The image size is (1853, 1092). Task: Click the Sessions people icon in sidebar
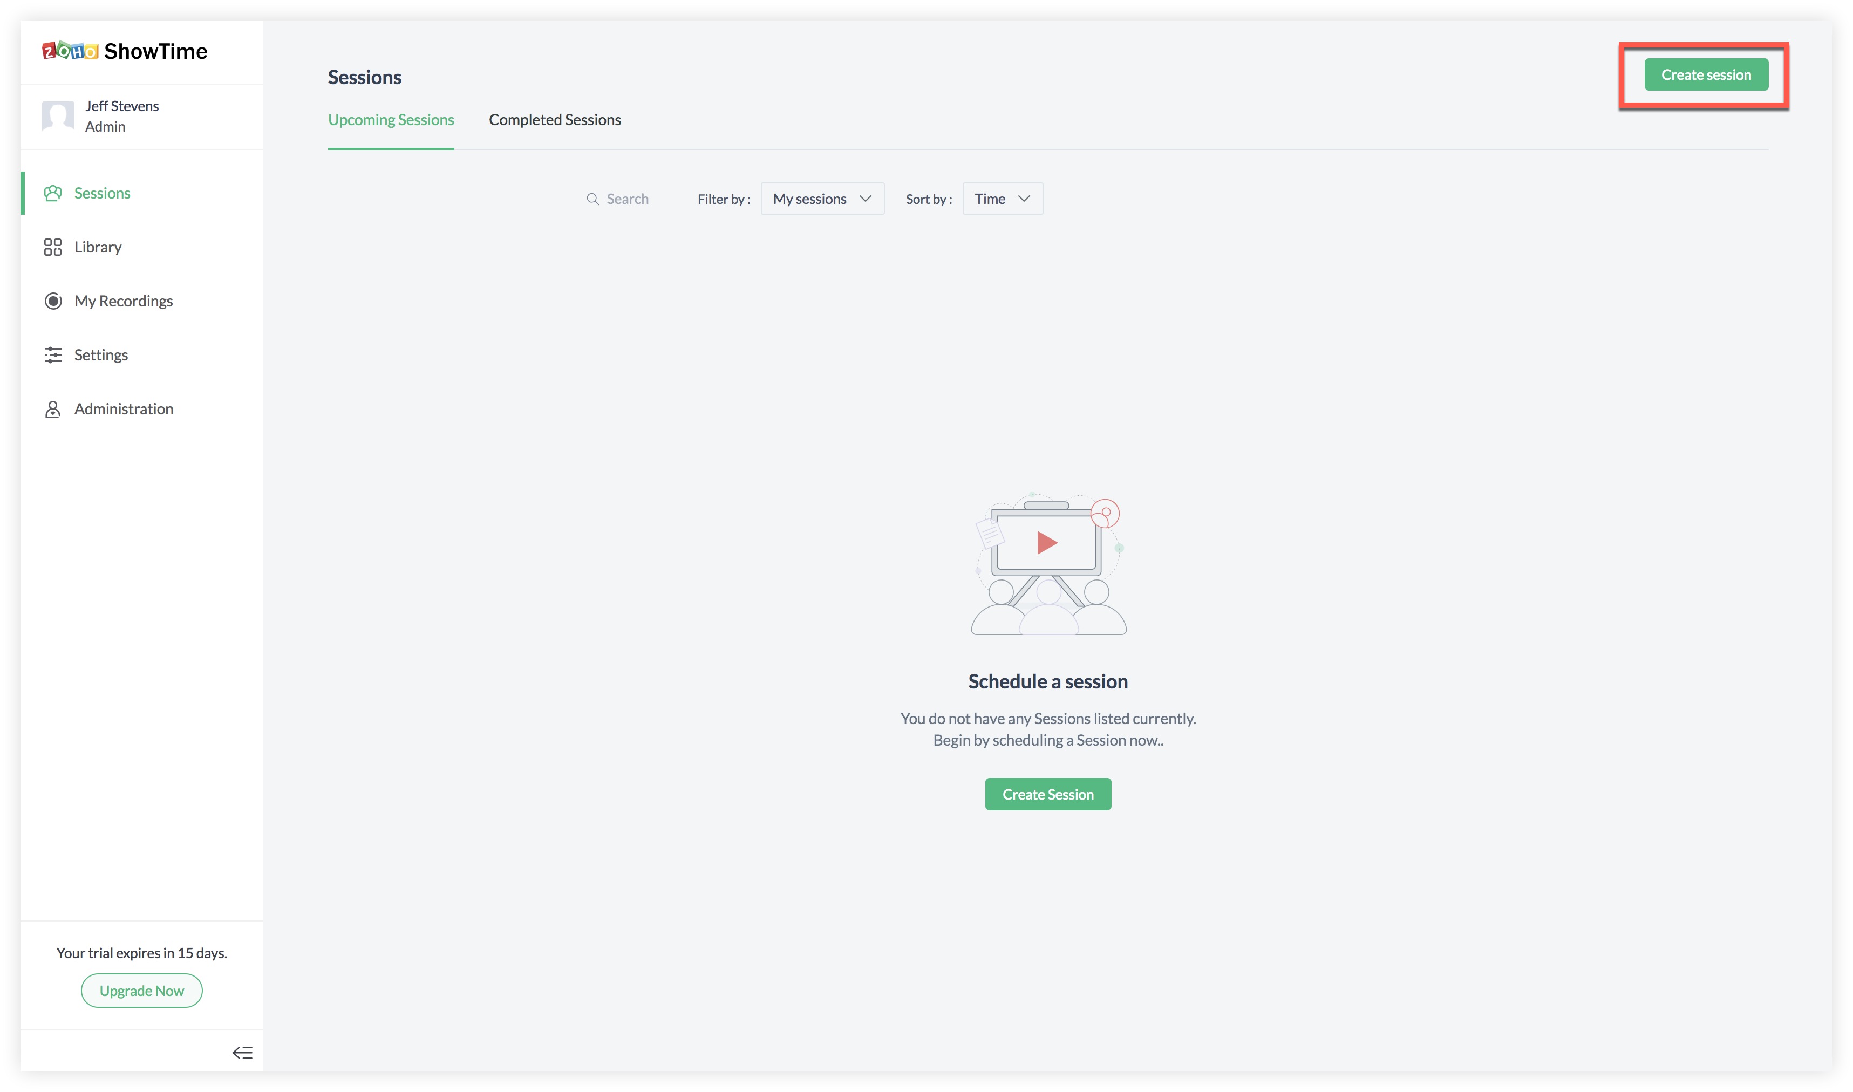52,193
